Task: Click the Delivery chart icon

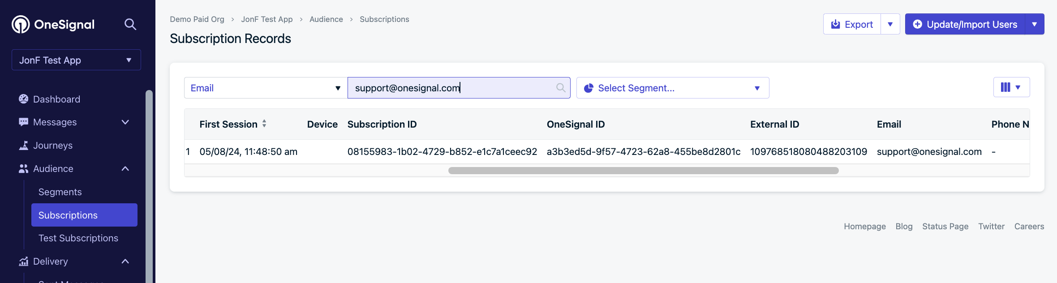Action: coord(24,262)
